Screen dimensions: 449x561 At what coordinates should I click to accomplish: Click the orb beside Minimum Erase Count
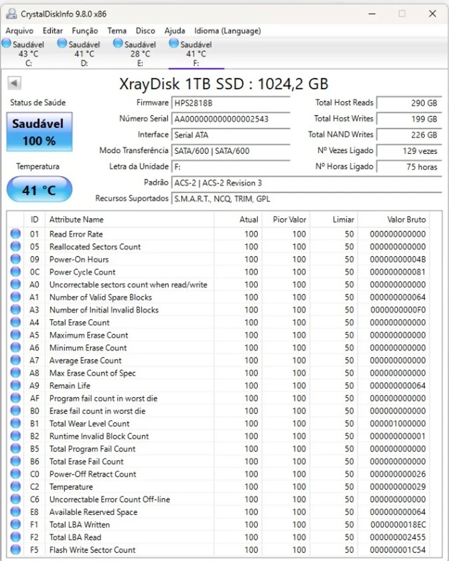(x=16, y=348)
